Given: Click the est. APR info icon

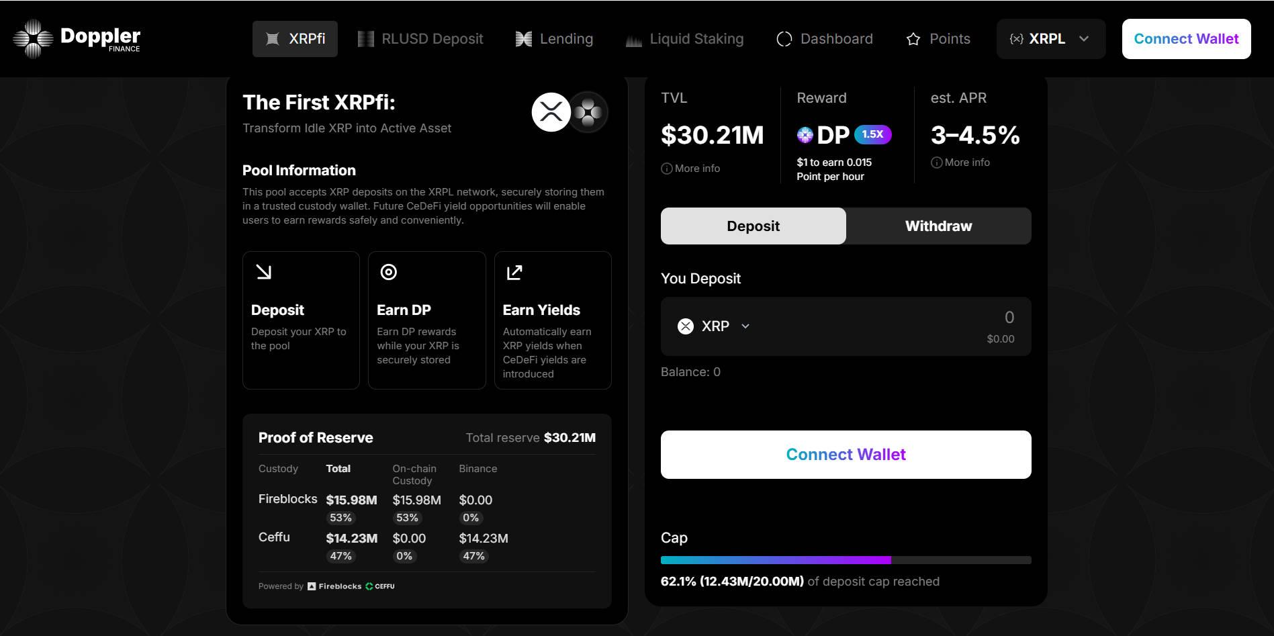Looking at the screenshot, I should point(936,162).
